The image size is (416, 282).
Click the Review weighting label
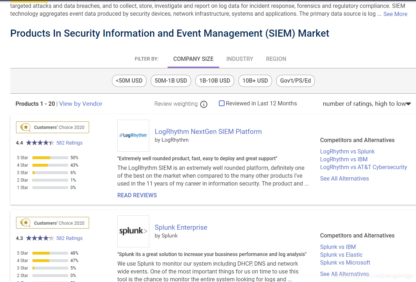point(176,104)
